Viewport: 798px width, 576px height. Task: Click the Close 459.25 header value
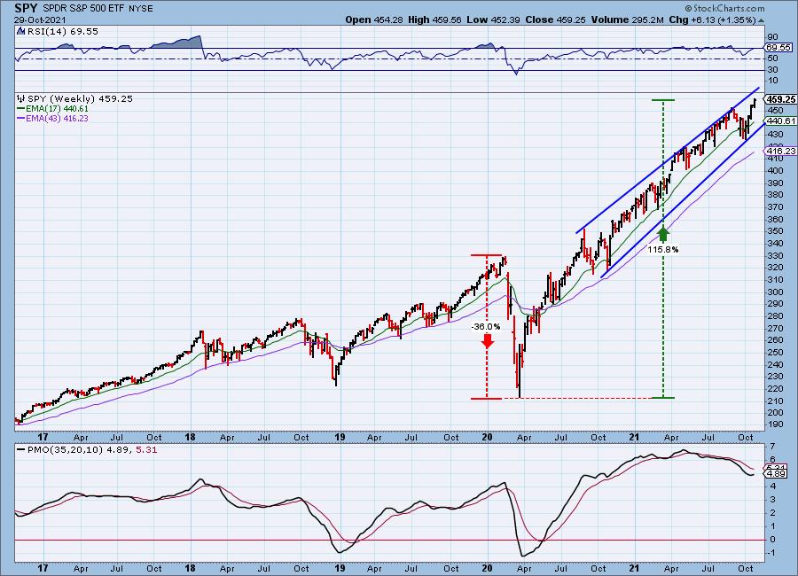(x=556, y=19)
